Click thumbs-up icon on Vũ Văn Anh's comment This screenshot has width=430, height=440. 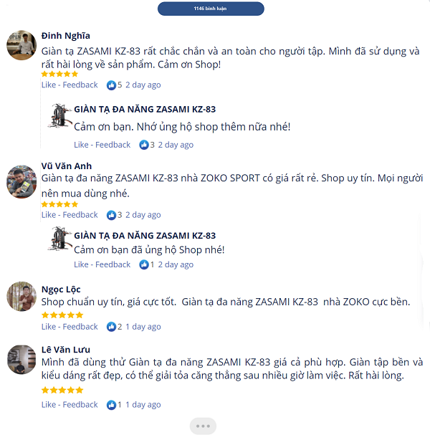(111, 215)
